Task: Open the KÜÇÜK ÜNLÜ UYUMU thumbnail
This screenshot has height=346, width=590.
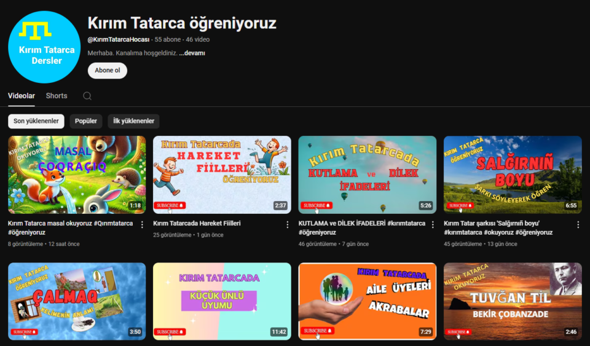Action: 222,301
